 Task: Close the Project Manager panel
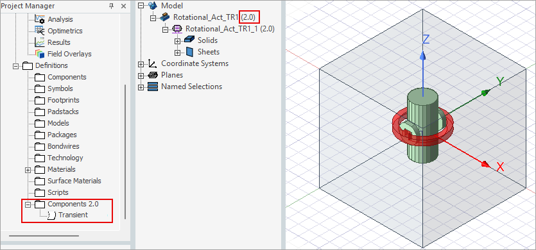[123, 6]
